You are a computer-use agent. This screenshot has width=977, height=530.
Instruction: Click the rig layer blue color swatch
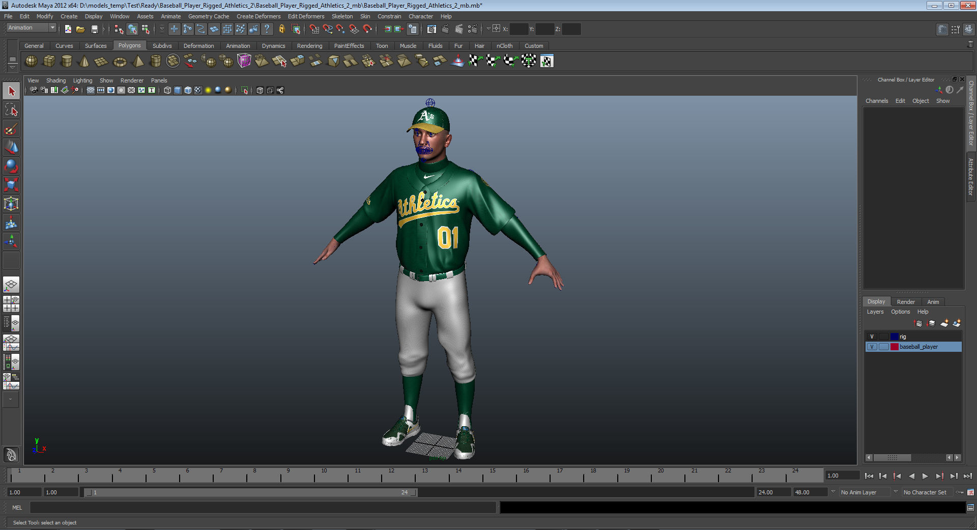click(894, 337)
